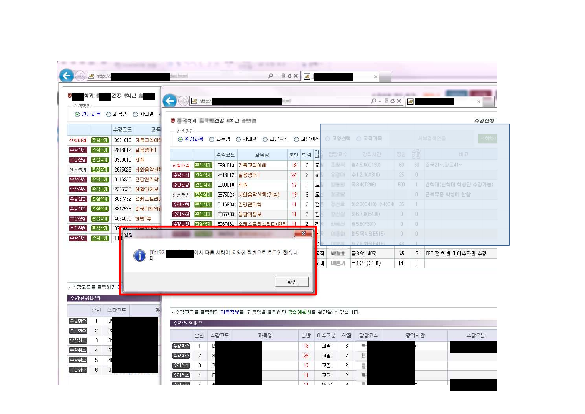This screenshot has width=585, height=414.
Task: Choose the 교양필수 search option
Action: pyautogui.click(x=265, y=139)
